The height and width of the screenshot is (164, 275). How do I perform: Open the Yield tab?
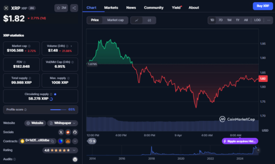tap(177, 8)
